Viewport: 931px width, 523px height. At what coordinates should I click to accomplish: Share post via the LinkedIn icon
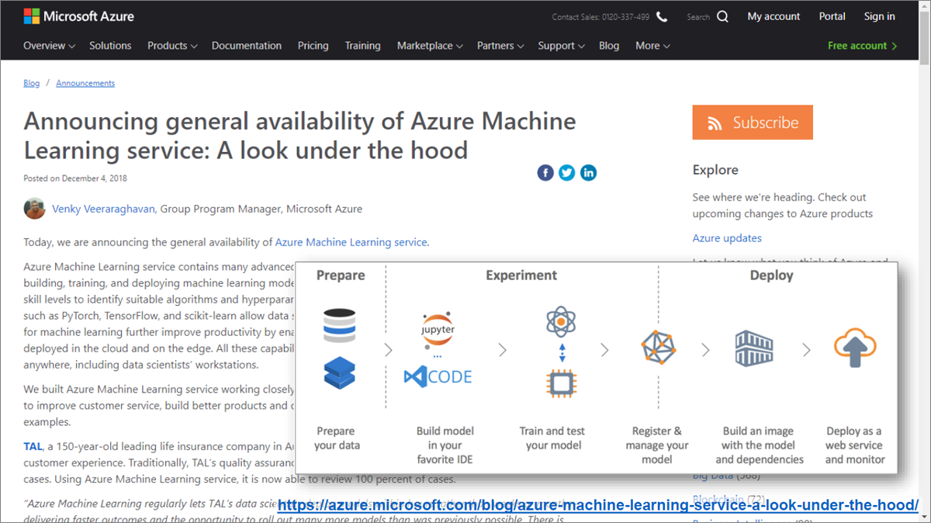tap(589, 173)
